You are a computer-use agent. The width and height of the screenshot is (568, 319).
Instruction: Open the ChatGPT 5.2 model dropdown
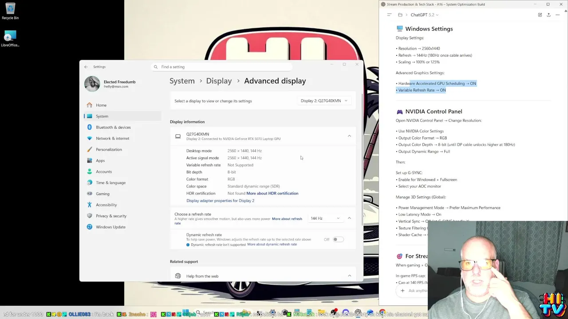tap(424, 15)
